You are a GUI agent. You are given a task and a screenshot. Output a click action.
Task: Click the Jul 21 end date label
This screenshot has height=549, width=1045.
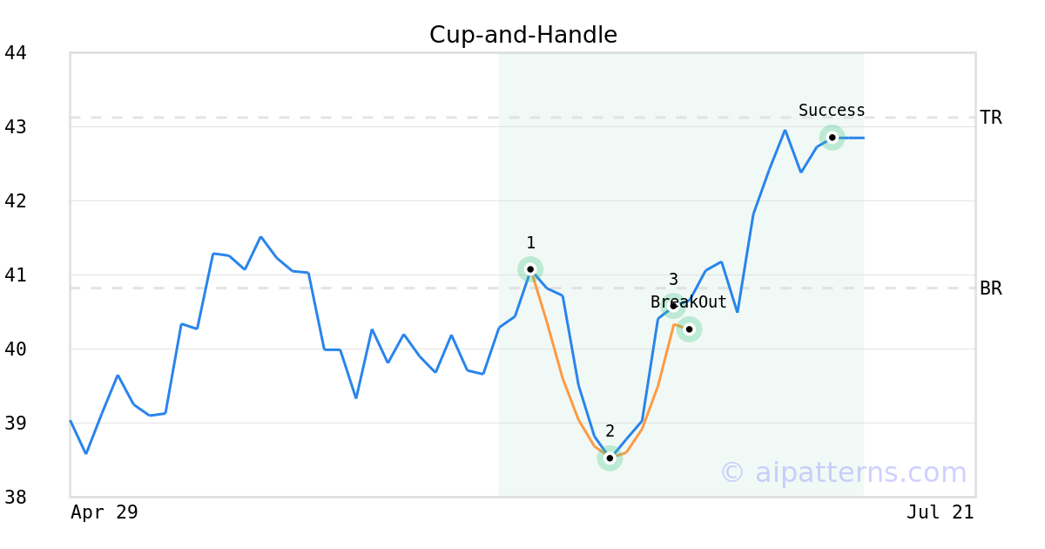click(940, 512)
